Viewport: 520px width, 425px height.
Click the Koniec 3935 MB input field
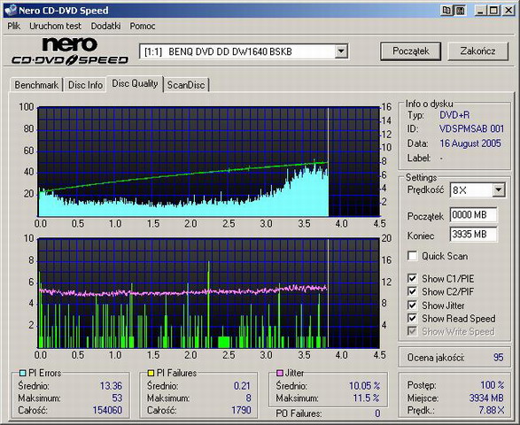click(473, 235)
